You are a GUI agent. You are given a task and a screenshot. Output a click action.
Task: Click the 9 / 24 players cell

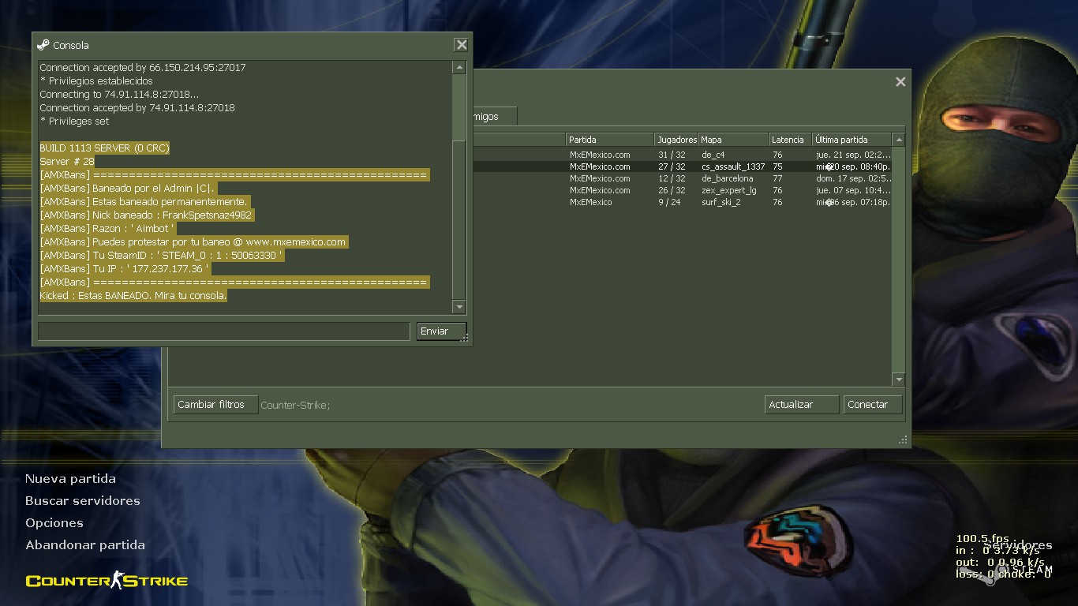(669, 202)
